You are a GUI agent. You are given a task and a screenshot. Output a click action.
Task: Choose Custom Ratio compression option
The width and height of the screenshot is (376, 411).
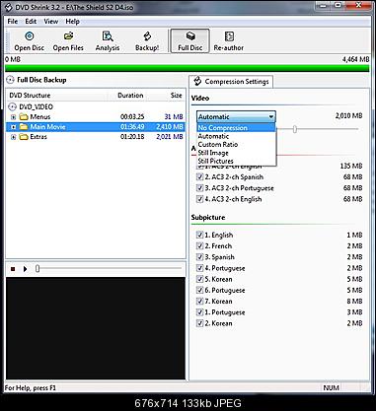click(x=236, y=144)
